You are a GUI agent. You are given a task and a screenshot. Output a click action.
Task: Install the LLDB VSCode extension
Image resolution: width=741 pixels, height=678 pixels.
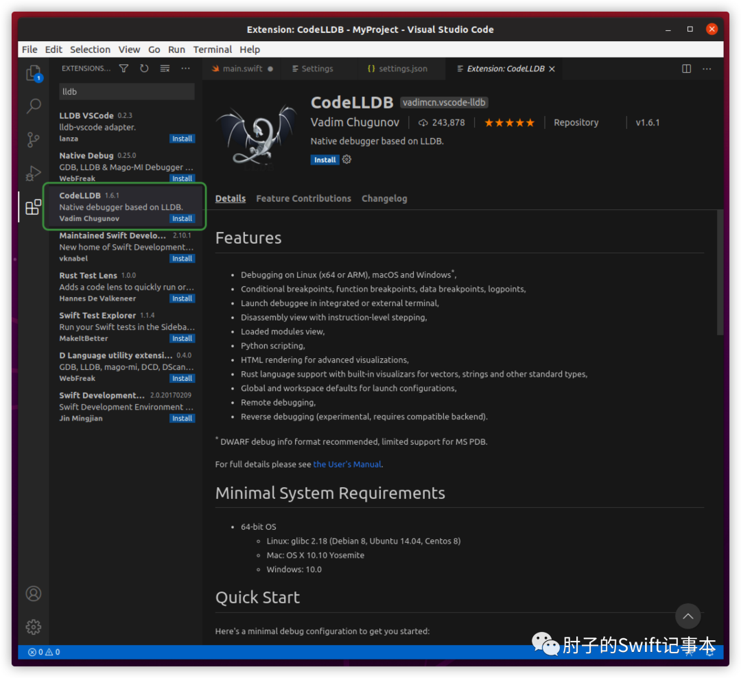182,139
